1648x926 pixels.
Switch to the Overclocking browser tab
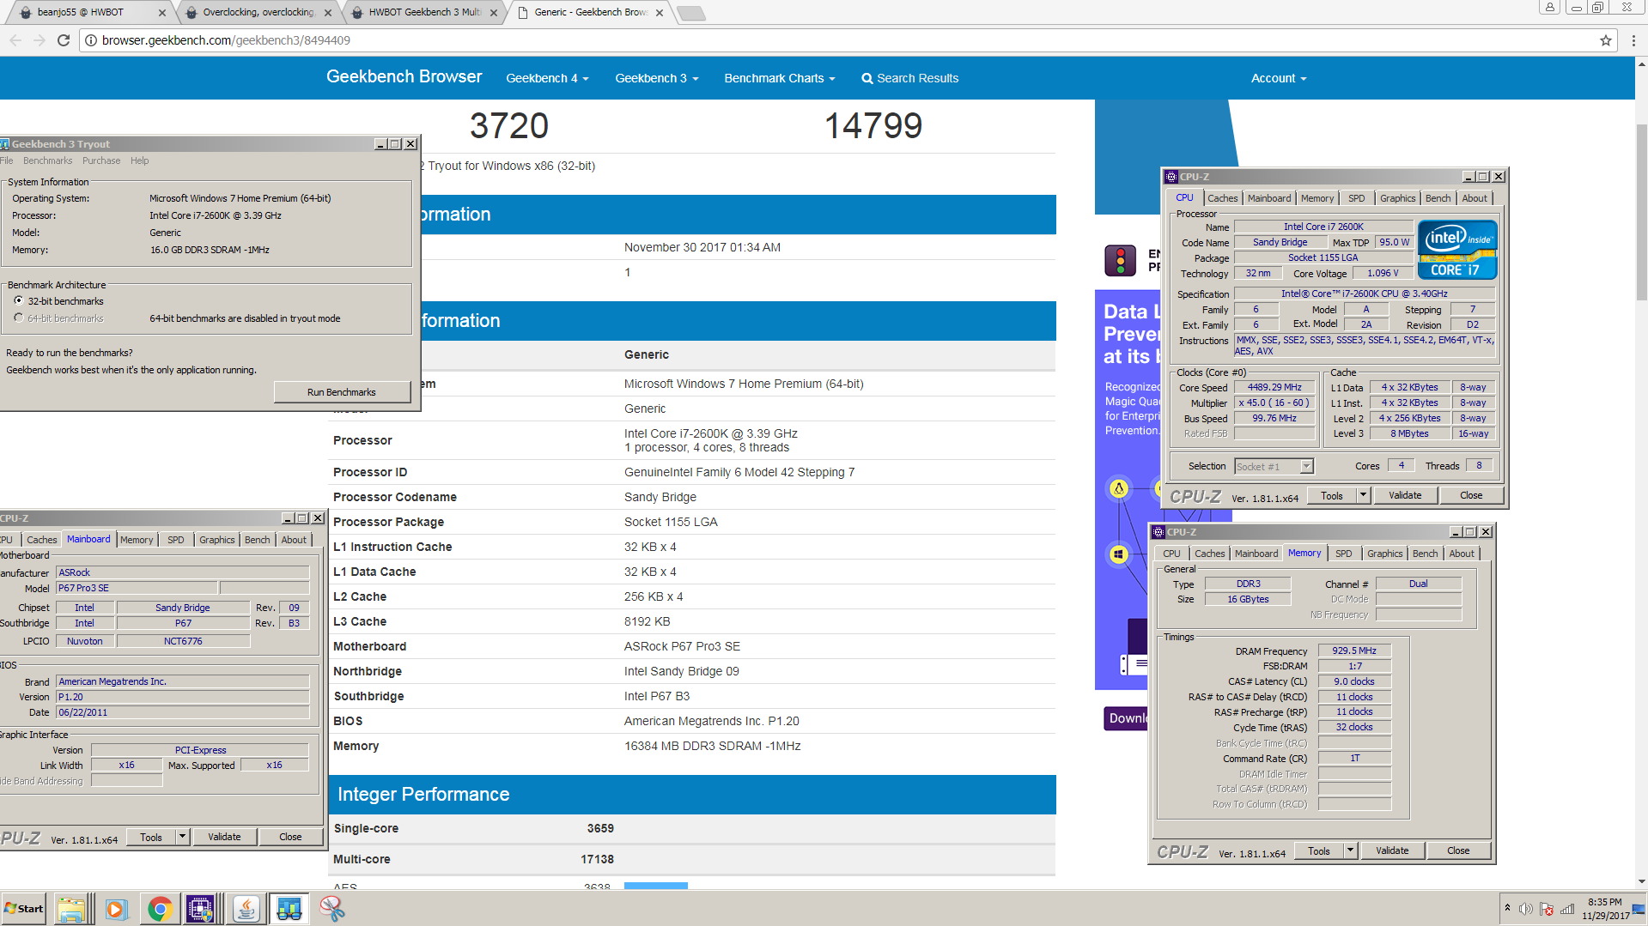point(258,12)
